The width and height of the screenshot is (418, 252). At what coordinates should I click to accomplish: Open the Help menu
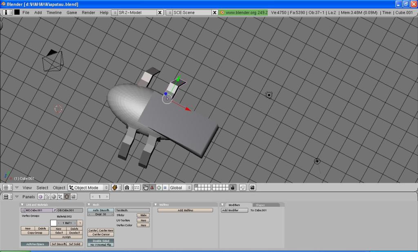click(104, 13)
